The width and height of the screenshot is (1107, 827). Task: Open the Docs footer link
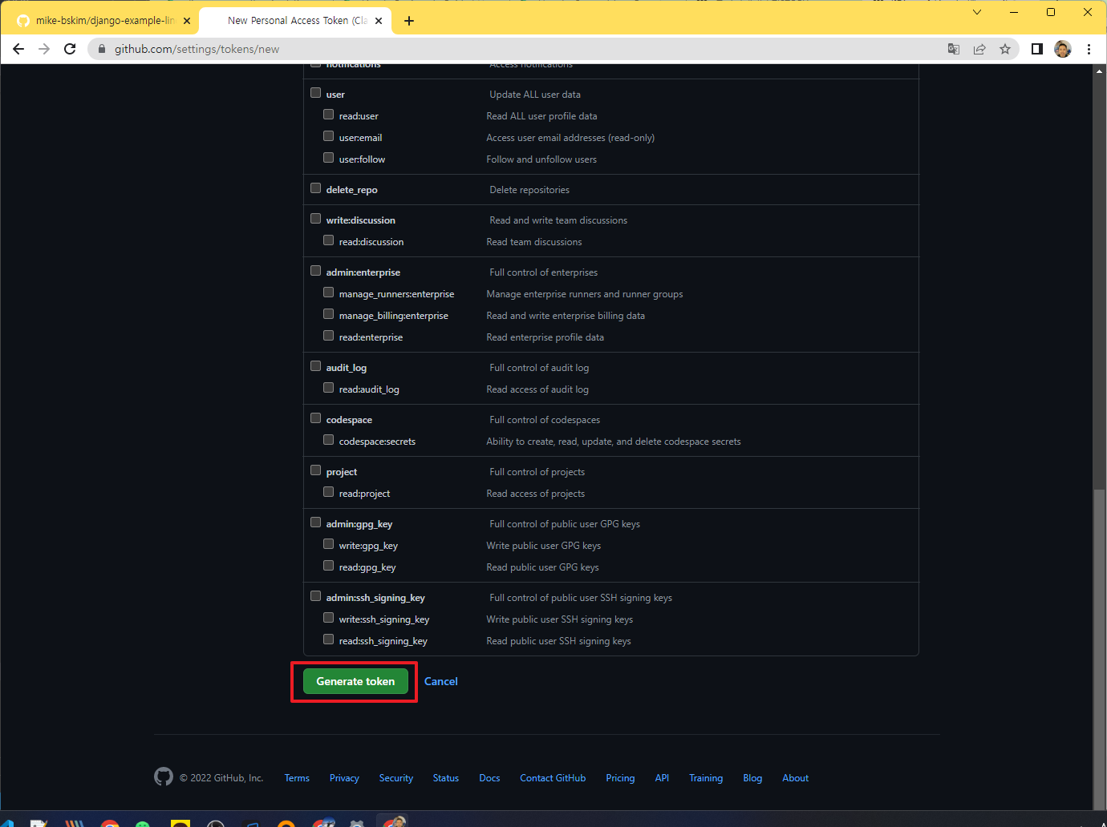pyautogui.click(x=489, y=778)
